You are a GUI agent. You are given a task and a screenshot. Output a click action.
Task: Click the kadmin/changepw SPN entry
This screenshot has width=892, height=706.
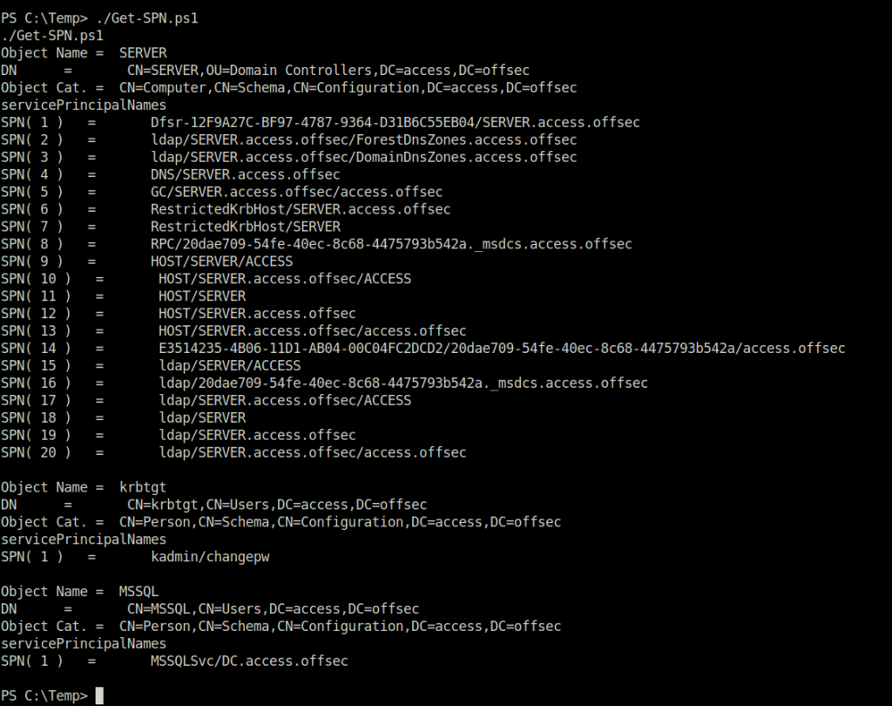210,557
